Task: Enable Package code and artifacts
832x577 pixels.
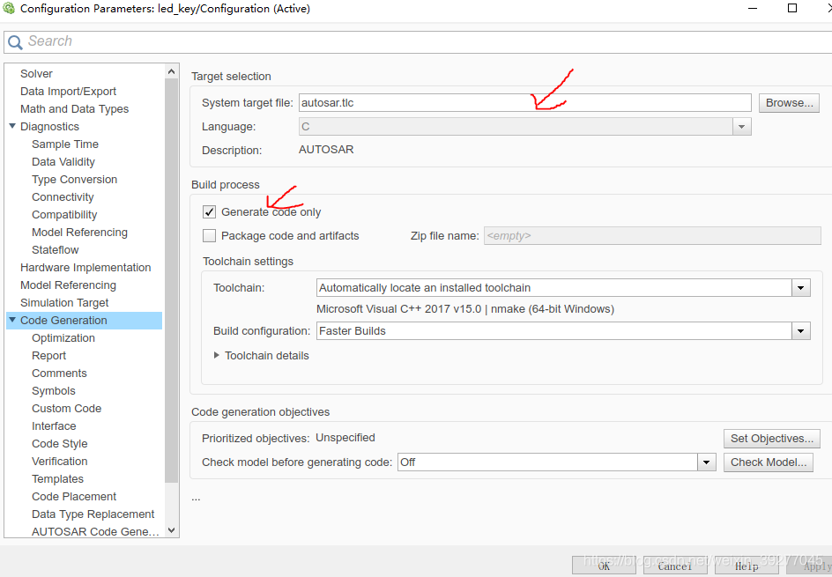Action: click(x=209, y=235)
